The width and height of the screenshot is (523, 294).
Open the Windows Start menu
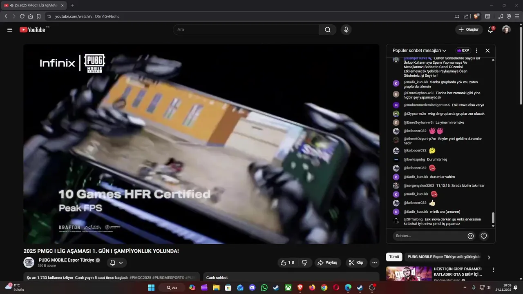point(151,287)
